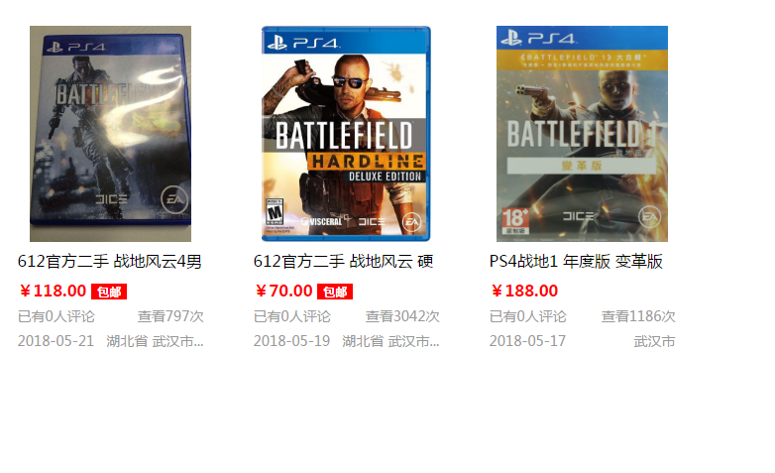775x473 pixels.
Task: Click the title PS4战地1 年度版 变革版
Action: pos(576,261)
